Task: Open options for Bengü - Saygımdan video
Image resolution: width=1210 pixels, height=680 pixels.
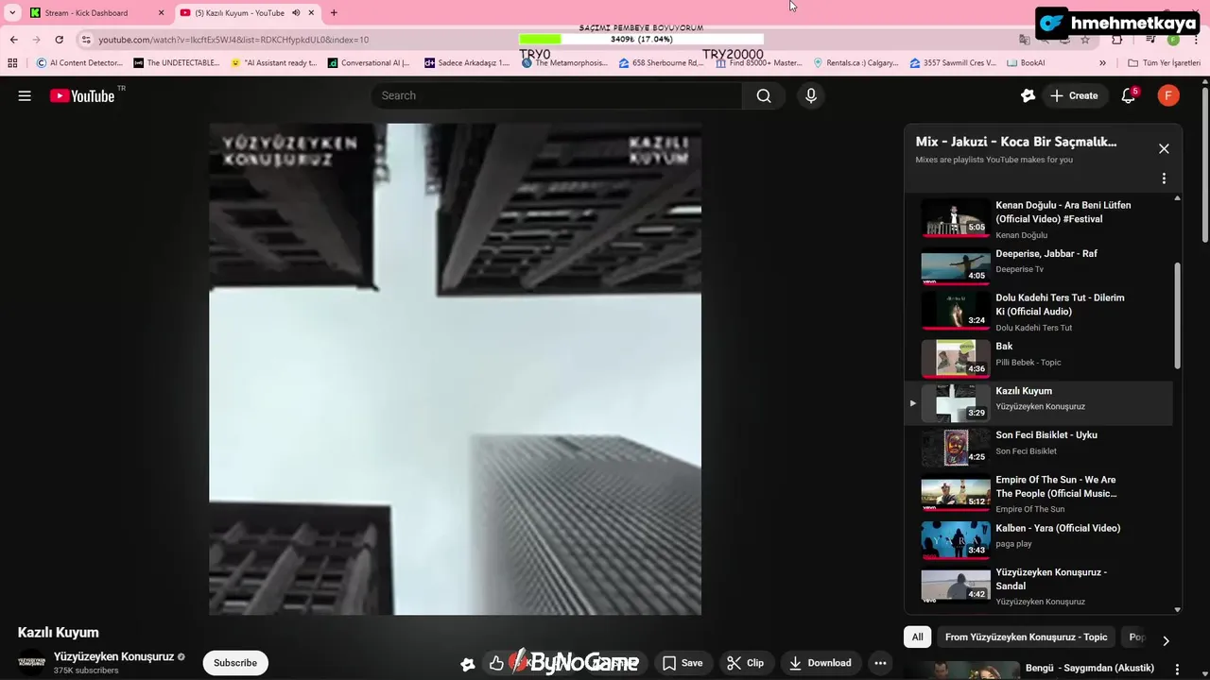Action: coord(1177,670)
